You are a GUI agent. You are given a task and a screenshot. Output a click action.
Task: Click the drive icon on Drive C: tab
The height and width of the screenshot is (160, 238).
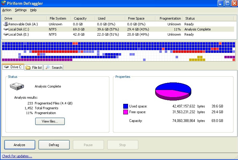6,67
